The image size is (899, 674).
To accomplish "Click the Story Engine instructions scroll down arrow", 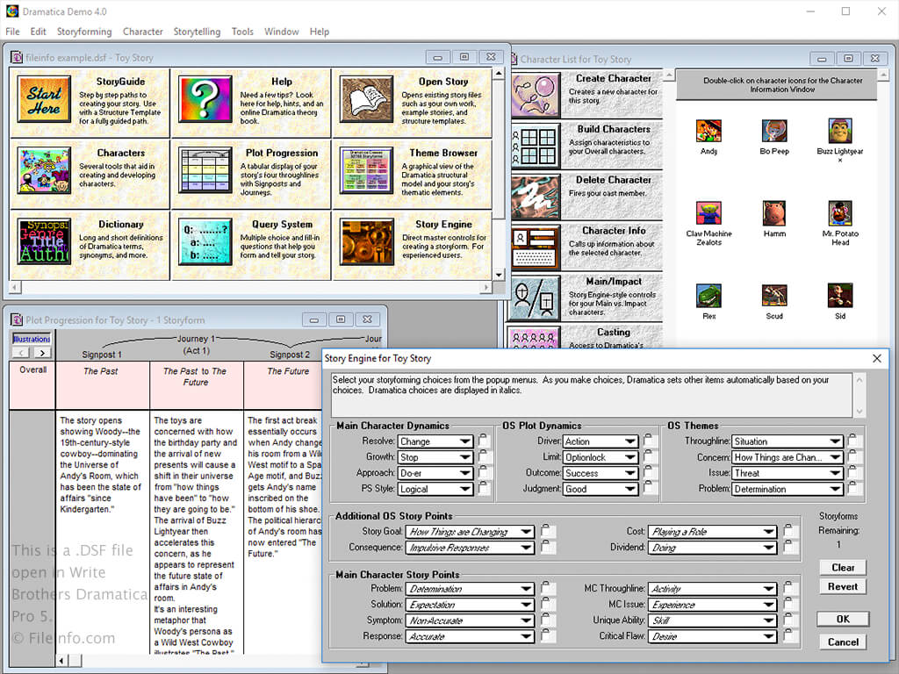I will (x=859, y=411).
